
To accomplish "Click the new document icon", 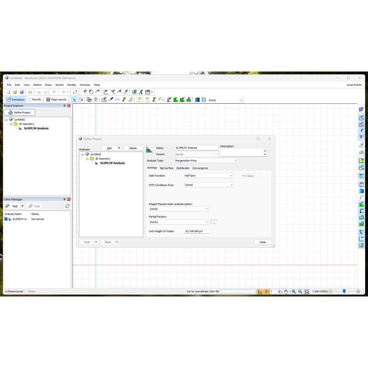I will click(x=9, y=92).
